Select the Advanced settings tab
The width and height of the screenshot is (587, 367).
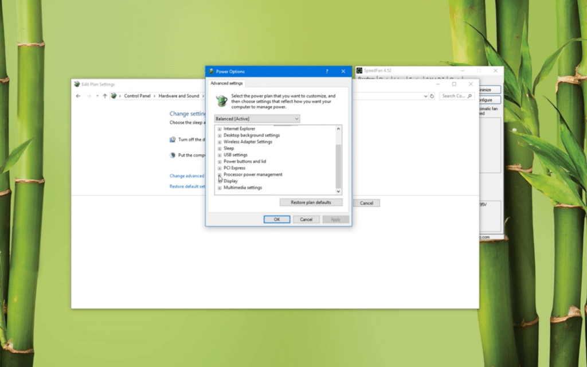tap(226, 83)
